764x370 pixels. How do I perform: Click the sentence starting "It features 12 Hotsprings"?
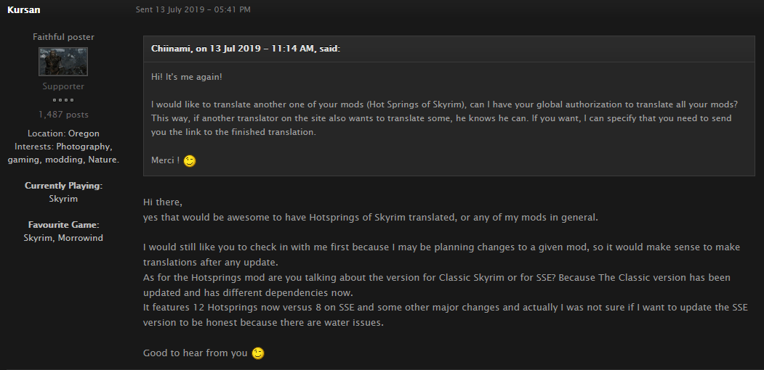tap(446, 315)
